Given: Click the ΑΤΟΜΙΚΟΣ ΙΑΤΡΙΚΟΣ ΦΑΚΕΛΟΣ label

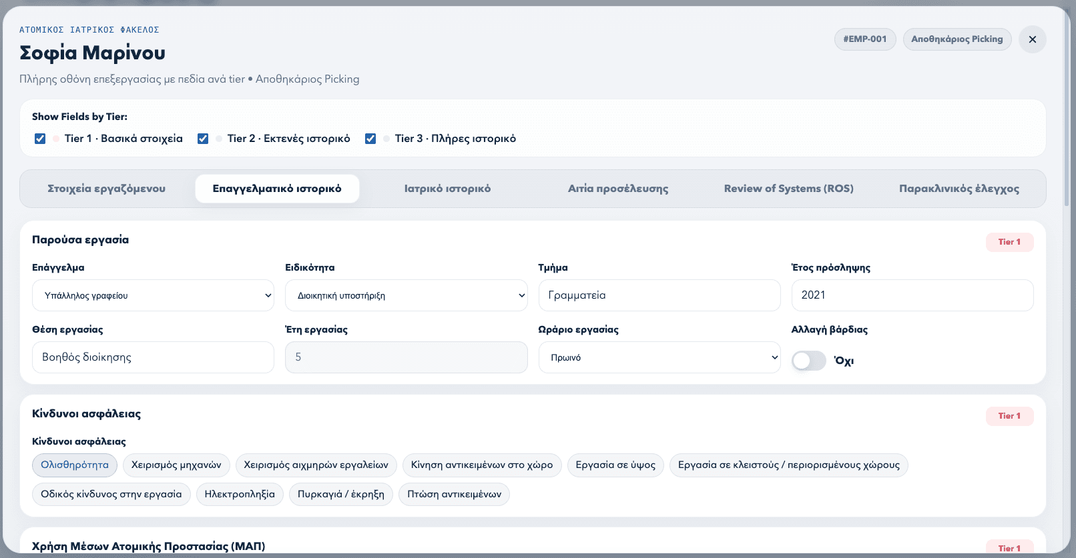Looking at the screenshot, I should pyautogui.click(x=89, y=30).
